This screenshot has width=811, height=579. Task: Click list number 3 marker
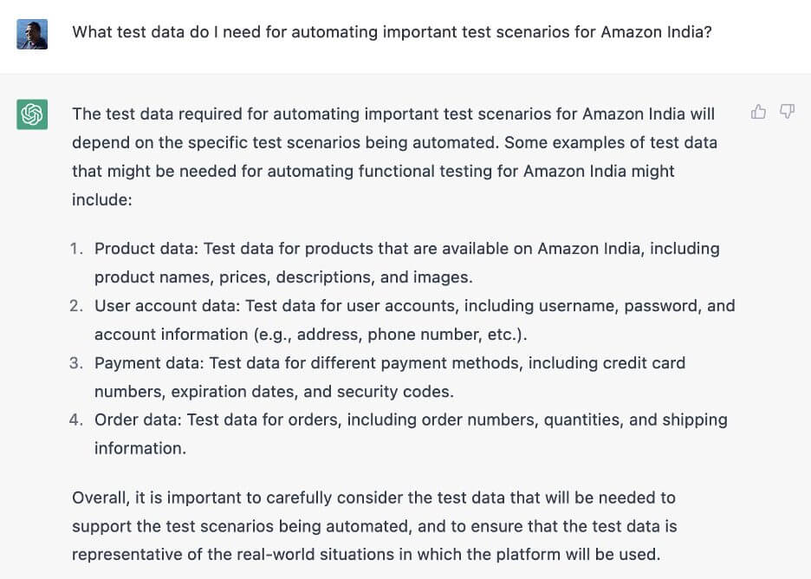[76, 363]
